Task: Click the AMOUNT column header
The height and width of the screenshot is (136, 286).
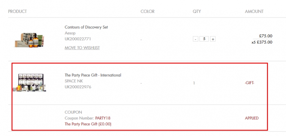Action: tap(254, 12)
